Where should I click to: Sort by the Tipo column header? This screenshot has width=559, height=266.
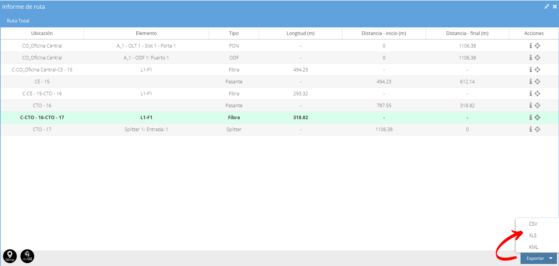coord(234,33)
